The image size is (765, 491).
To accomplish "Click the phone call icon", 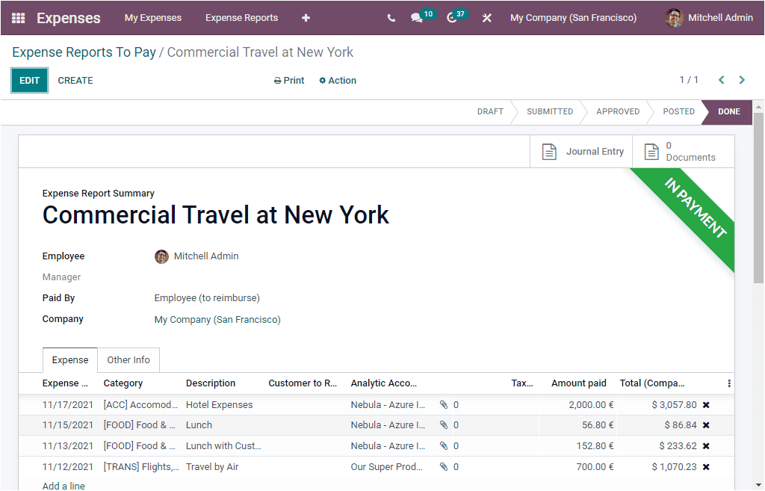I will tap(391, 17).
